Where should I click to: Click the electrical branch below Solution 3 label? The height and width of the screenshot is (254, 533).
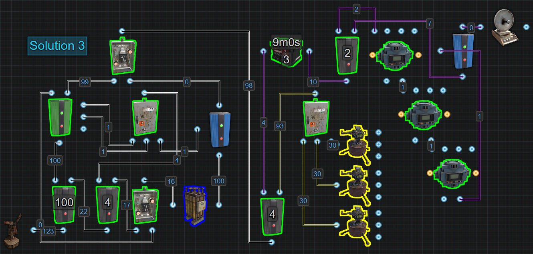[123, 57]
